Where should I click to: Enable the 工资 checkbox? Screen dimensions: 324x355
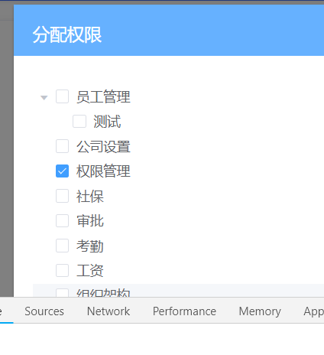point(62,270)
